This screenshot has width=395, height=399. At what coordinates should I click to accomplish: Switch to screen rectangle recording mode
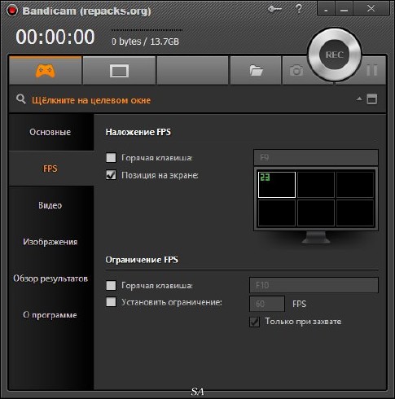(119, 71)
